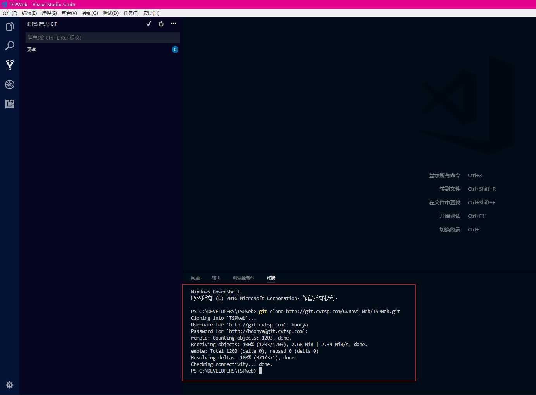Open the Extensions view icon
This screenshot has width=536, height=395.
[10, 104]
